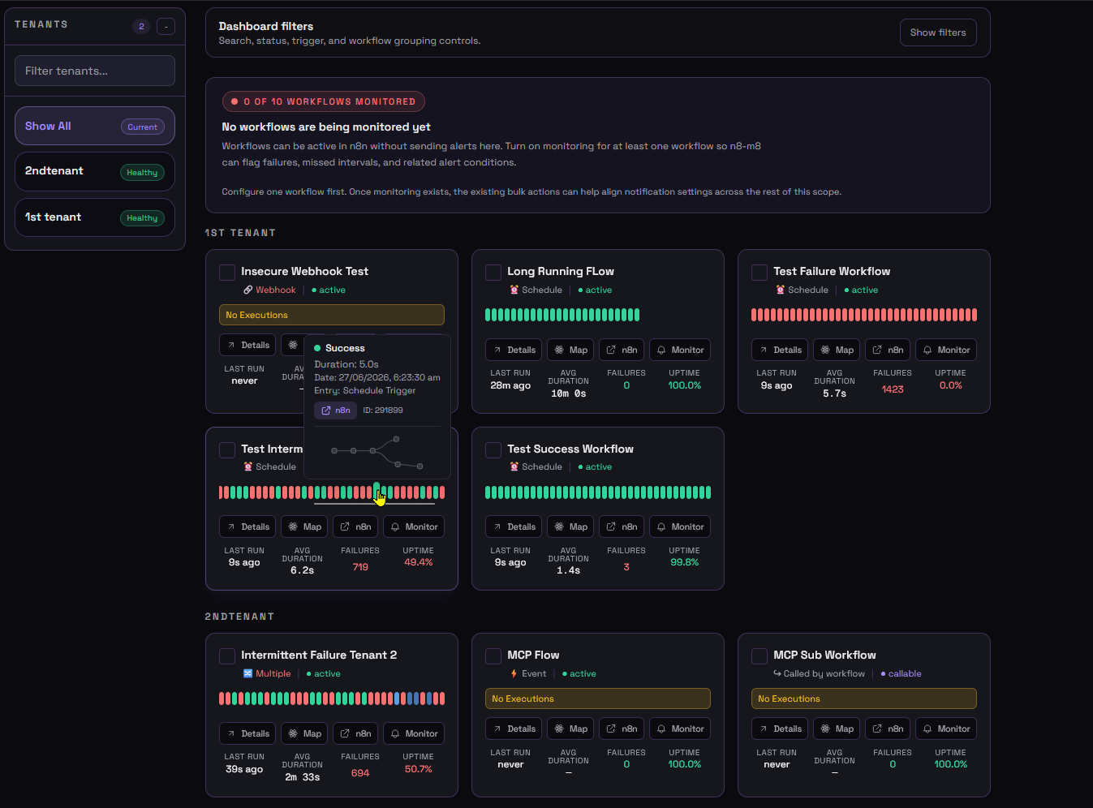Open Map for Test Intermittent workflow

point(304,526)
